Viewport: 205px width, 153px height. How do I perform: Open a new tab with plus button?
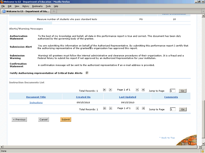click(x=54, y=11)
